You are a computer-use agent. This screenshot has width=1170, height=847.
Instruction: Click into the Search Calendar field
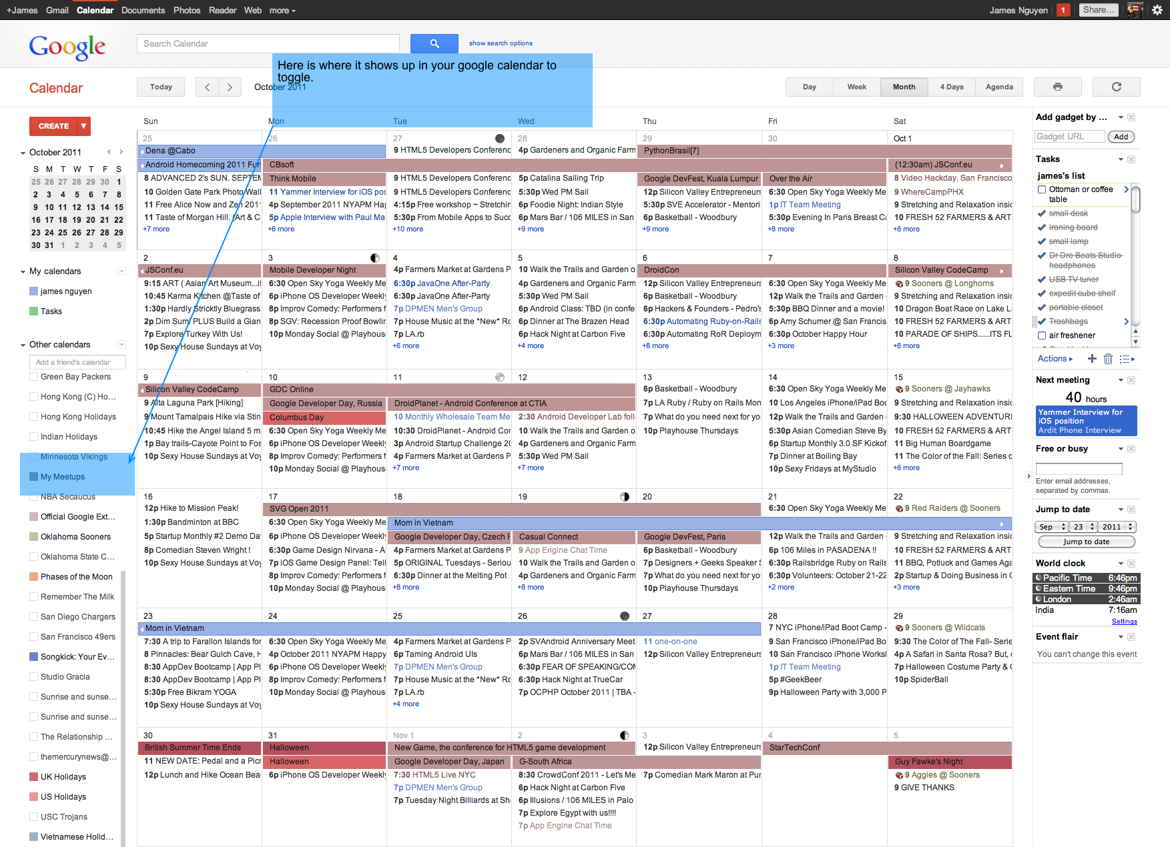tap(268, 43)
